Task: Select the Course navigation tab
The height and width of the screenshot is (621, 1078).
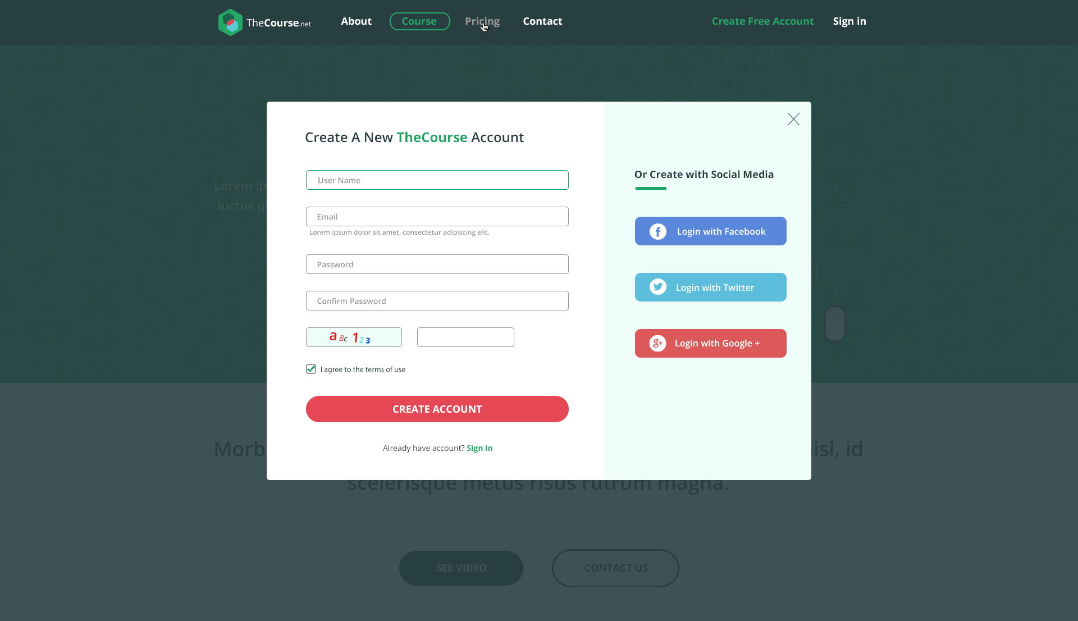Action: click(419, 21)
